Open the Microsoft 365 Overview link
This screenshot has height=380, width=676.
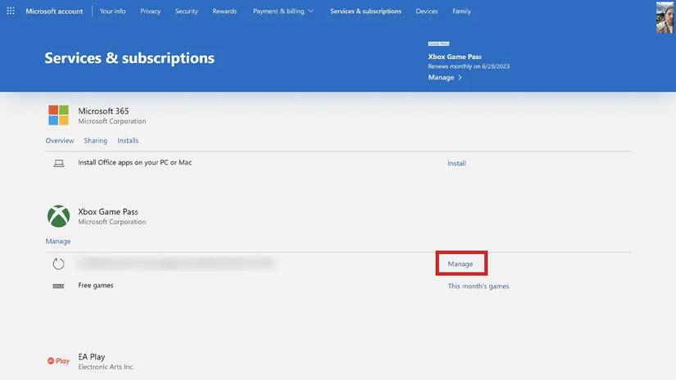tap(60, 141)
